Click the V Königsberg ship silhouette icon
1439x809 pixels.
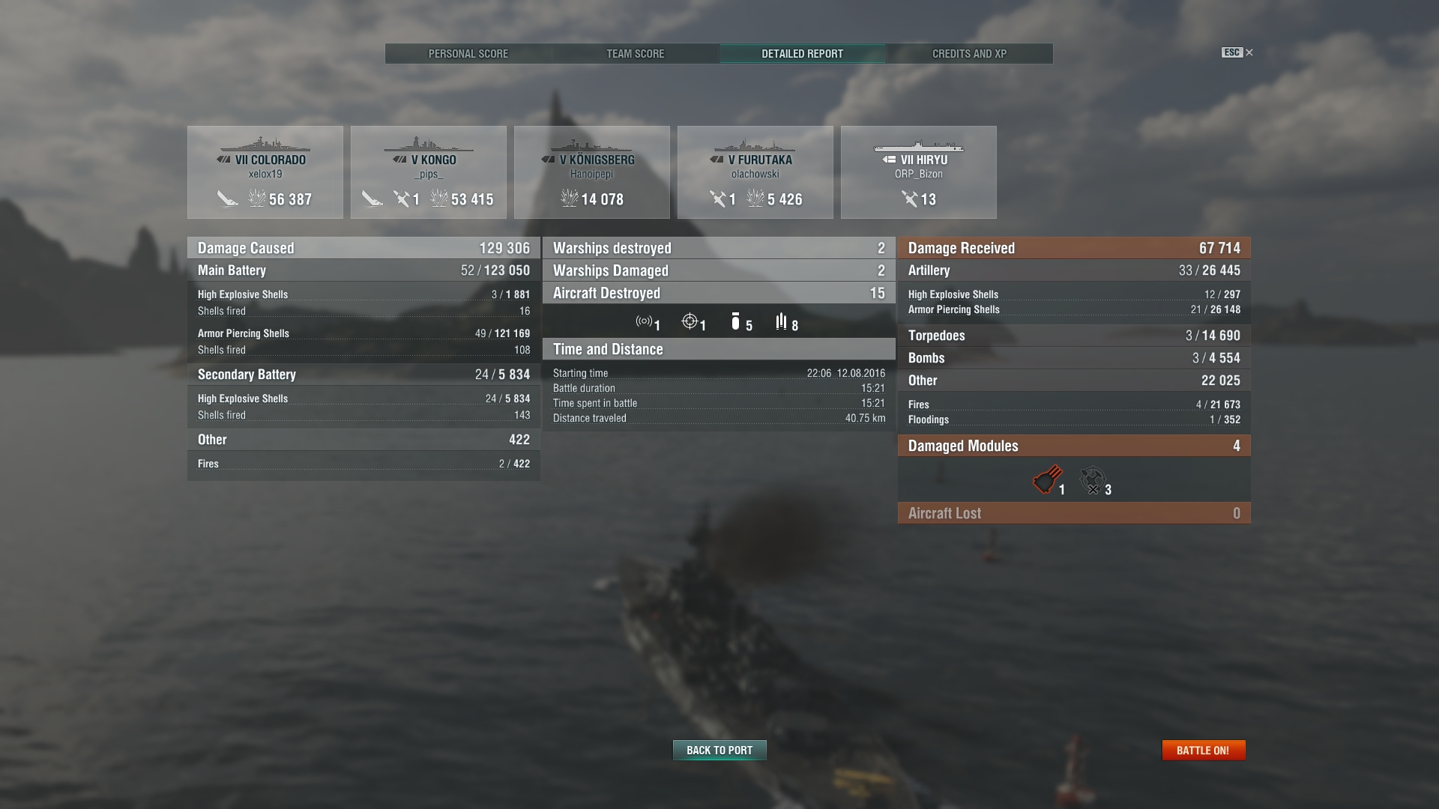(x=591, y=145)
